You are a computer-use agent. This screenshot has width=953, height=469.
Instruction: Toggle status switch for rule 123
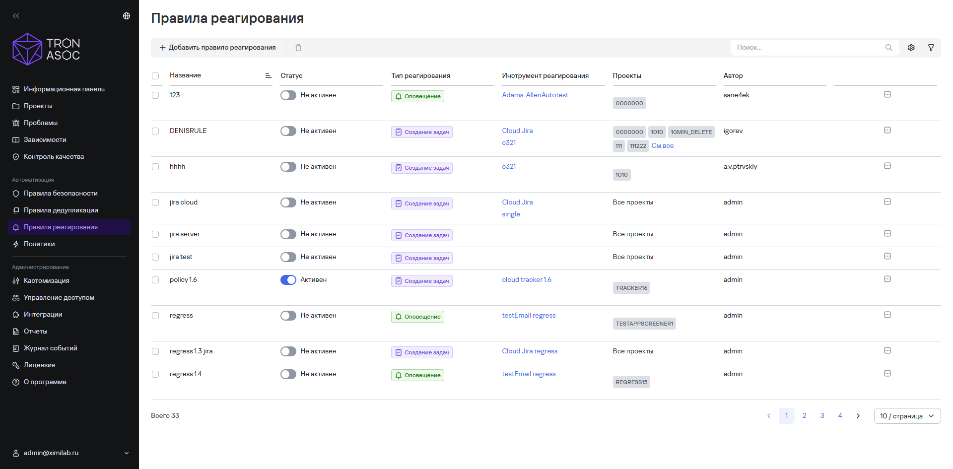(288, 95)
